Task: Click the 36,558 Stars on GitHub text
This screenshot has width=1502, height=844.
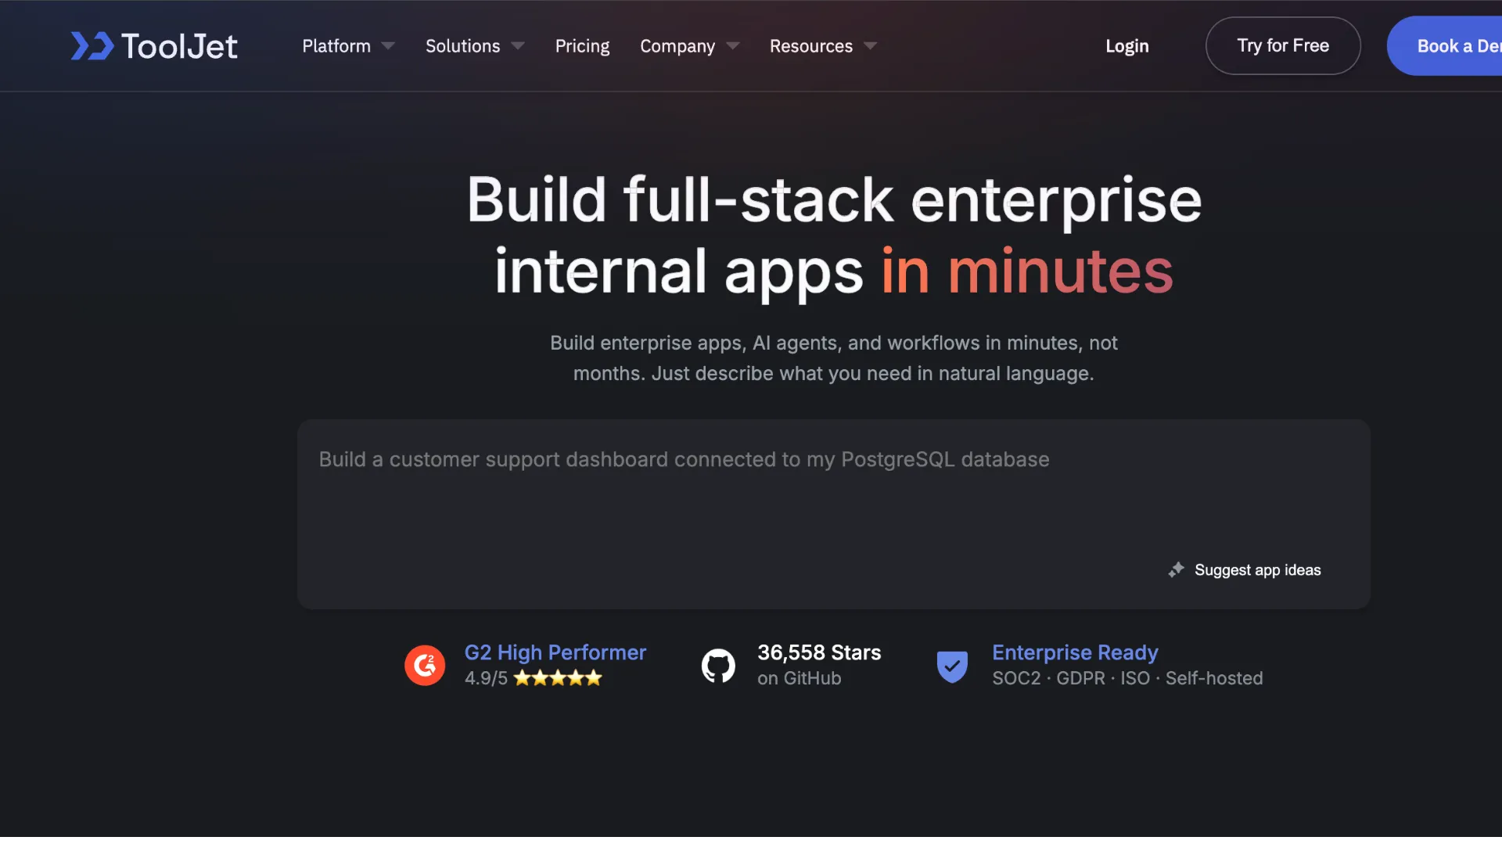Action: coord(819,665)
